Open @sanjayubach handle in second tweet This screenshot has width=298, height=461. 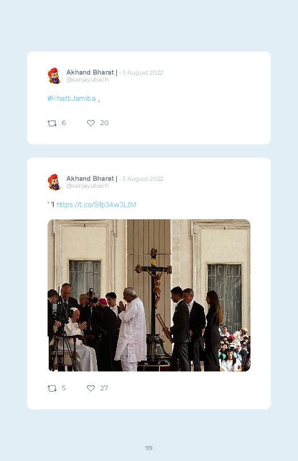[88, 186]
